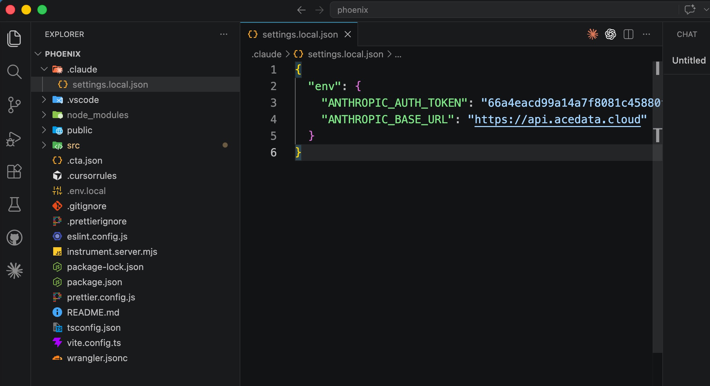Click the auth token value string
This screenshot has height=386, width=710.
click(x=570, y=103)
